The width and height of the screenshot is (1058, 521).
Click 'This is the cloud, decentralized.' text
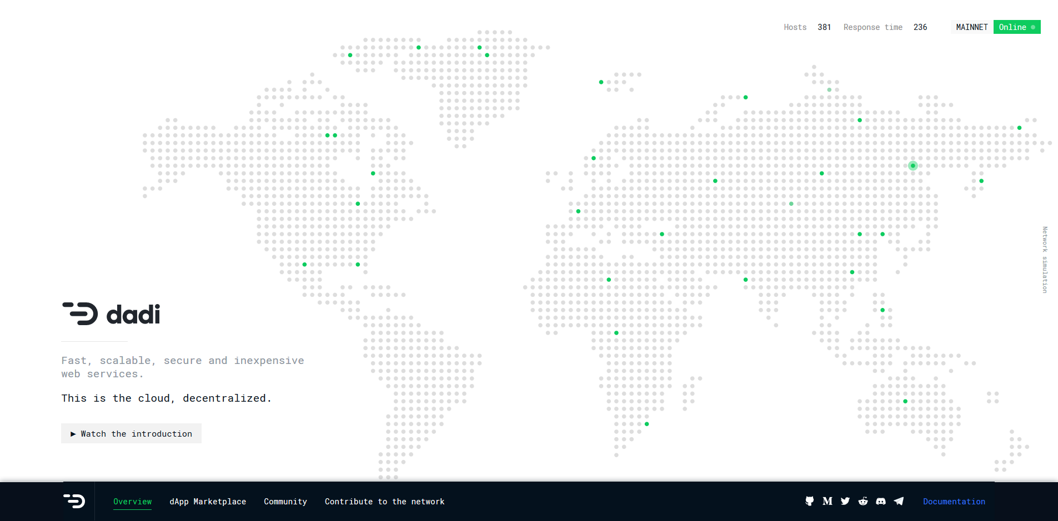tap(167, 398)
